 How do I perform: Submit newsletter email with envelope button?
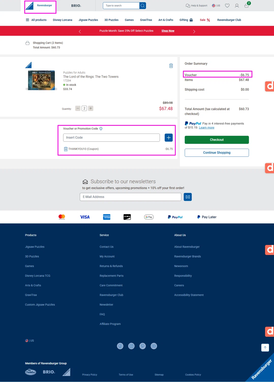188,197
